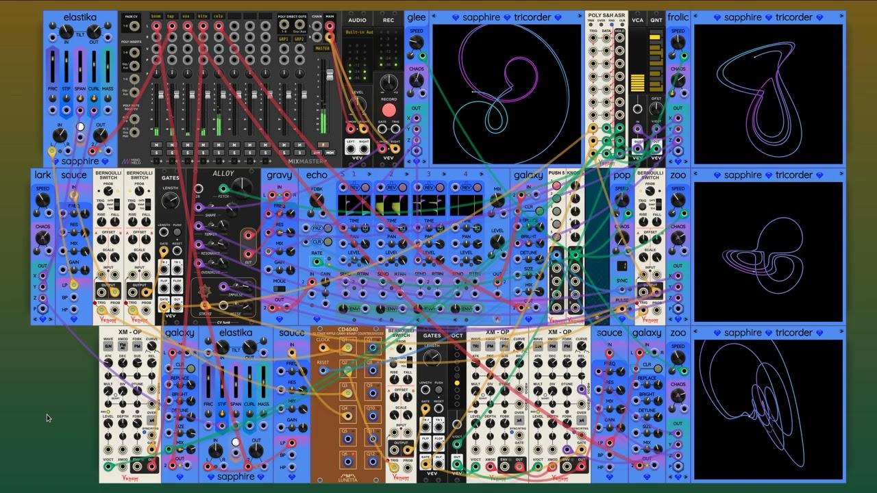Click the upper elastika TILT IN knob

[x=66, y=31]
